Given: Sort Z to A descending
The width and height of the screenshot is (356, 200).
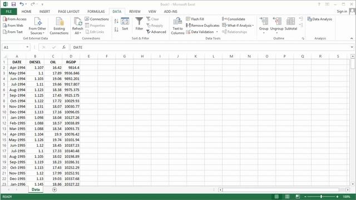Looking at the screenshot, I should pyautogui.click(x=116, y=29).
